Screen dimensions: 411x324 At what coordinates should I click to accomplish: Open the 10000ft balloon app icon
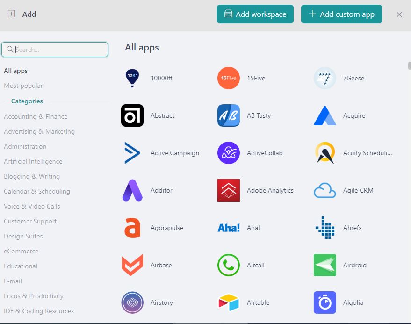tap(132, 78)
